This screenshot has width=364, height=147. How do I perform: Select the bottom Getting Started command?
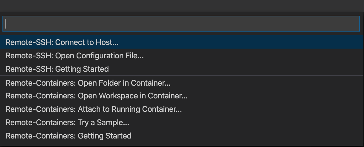182,136
